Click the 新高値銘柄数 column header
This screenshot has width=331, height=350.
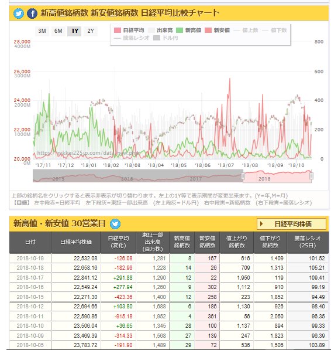click(x=182, y=242)
